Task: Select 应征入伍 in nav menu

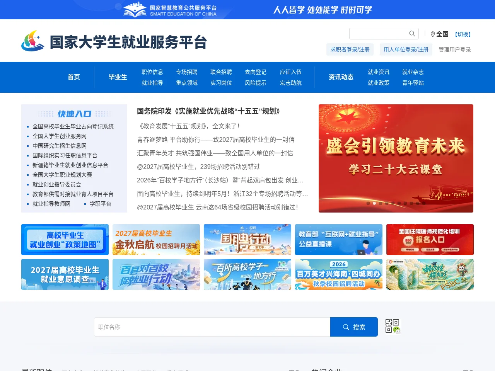Action: pos(291,72)
